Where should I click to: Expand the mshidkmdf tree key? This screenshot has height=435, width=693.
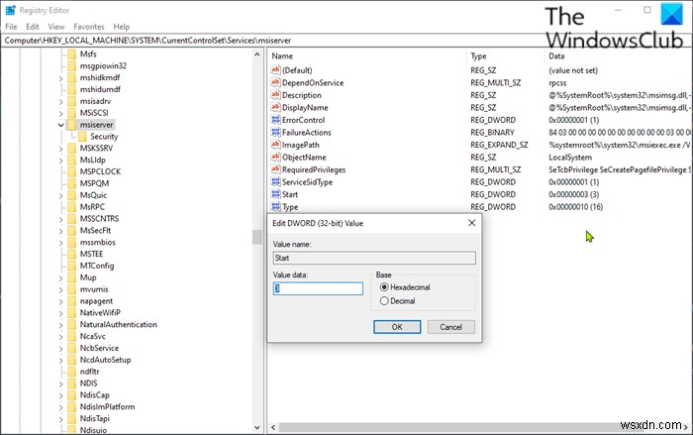[x=61, y=78]
